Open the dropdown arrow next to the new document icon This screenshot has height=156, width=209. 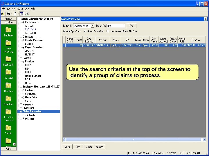18,14
